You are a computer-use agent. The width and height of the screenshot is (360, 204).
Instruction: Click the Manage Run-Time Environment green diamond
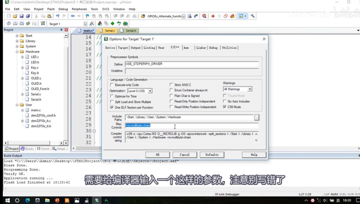click(113, 23)
